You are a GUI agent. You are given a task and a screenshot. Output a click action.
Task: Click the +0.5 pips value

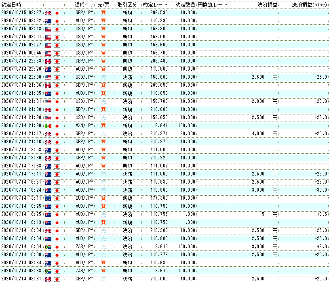(322, 214)
